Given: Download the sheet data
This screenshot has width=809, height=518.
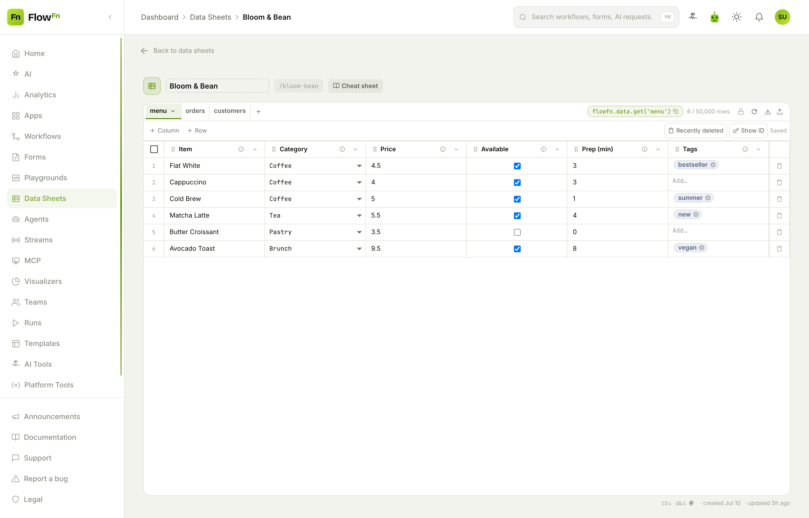Looking at the screenshot, I should click(x=768, y=112).
